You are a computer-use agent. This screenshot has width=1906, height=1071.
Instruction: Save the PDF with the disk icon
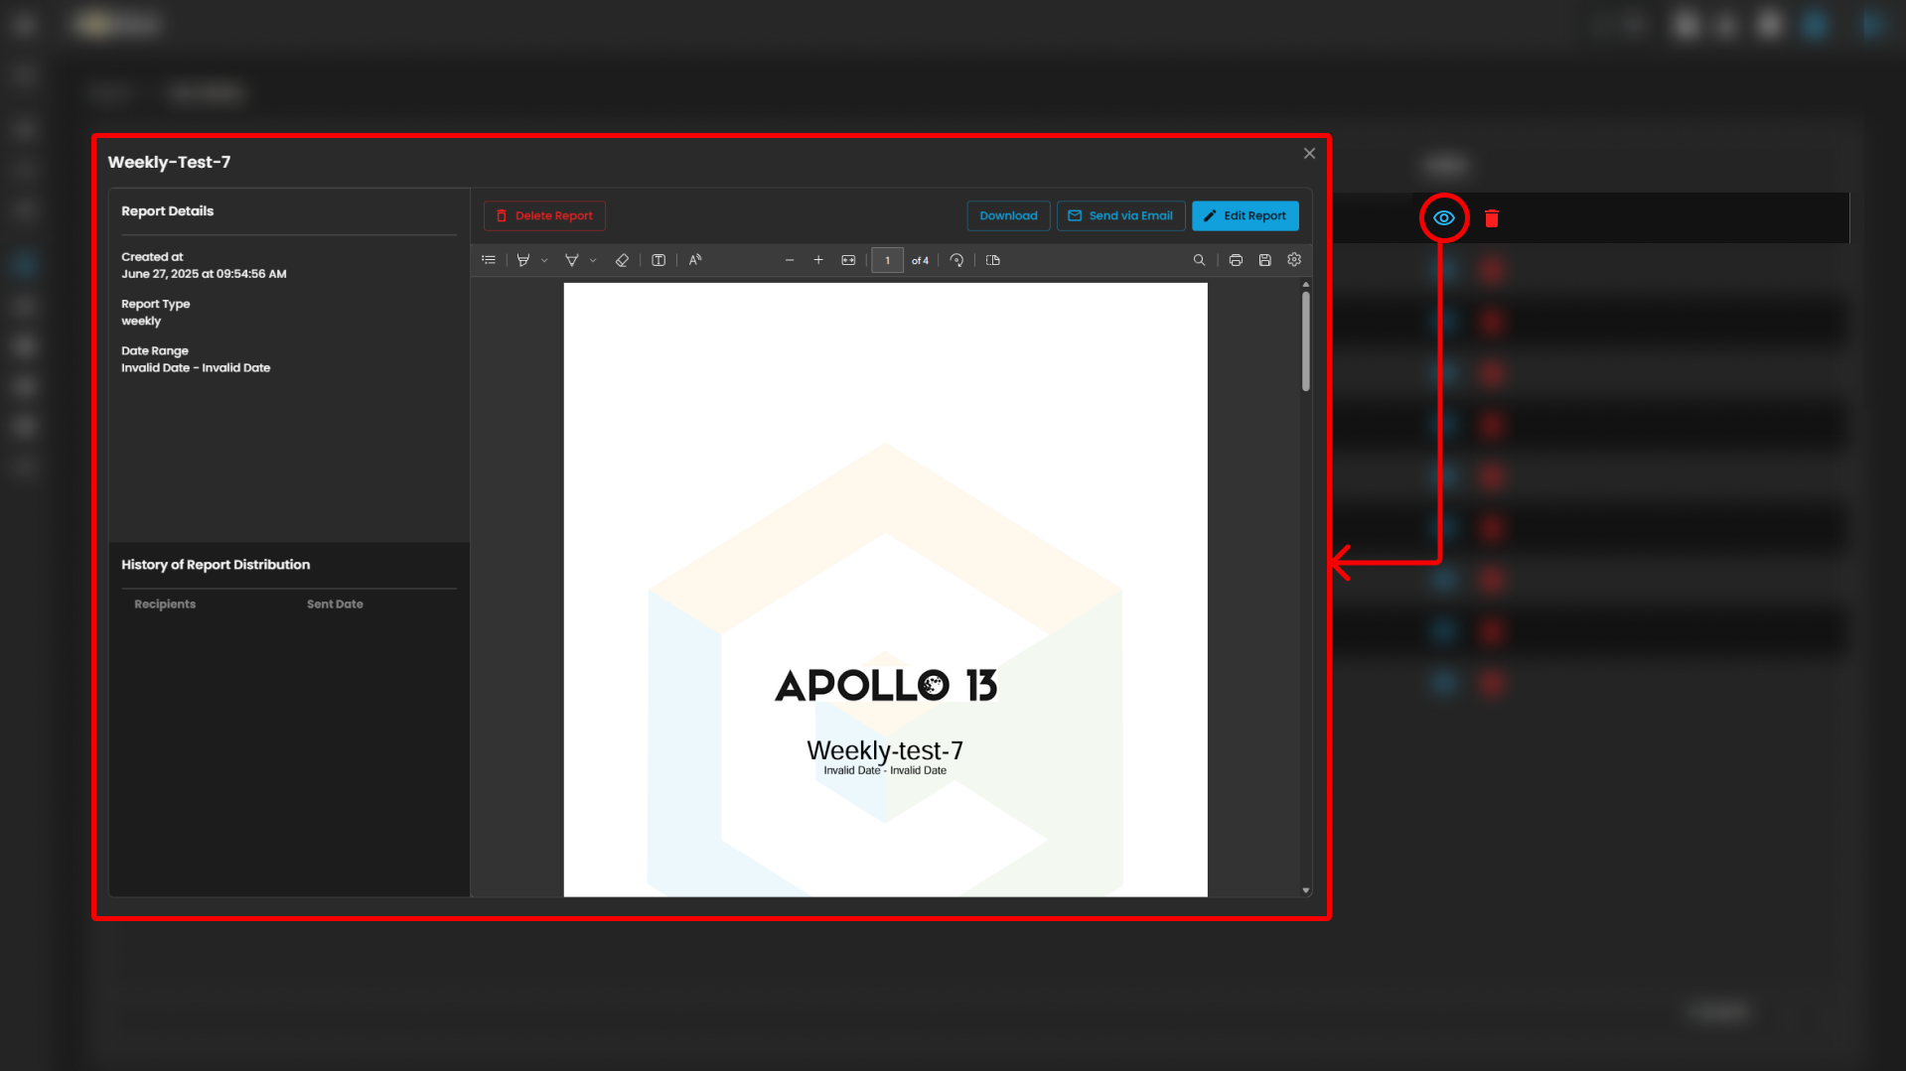pyautogui.click(x=1264, y=260)
